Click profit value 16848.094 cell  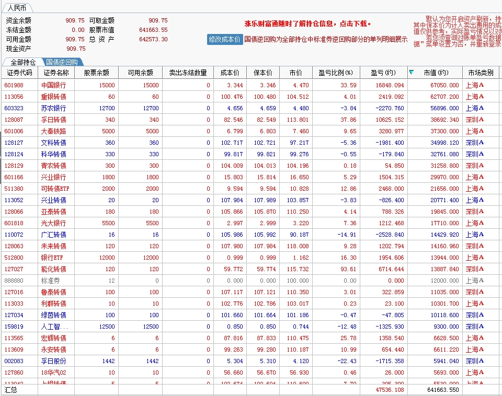(x=390, y=85)
